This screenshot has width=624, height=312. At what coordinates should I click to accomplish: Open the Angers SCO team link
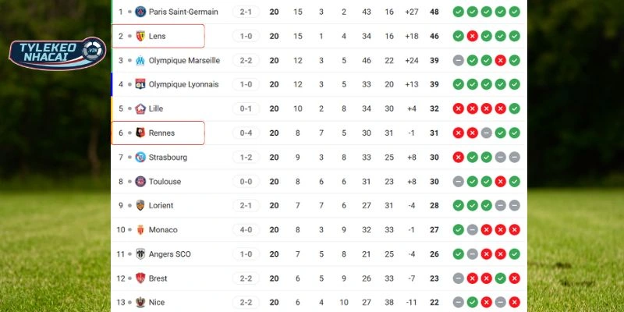coord(169,253)
